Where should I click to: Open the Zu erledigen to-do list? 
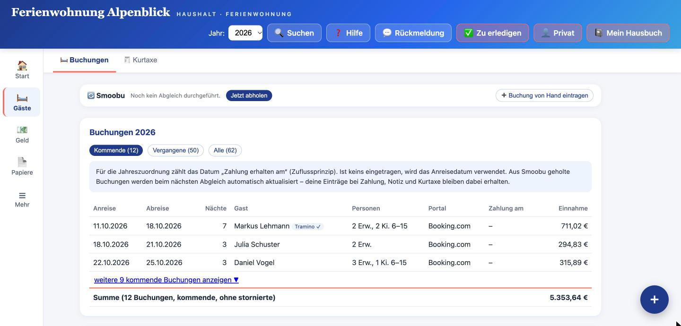(x=492, y=33)
